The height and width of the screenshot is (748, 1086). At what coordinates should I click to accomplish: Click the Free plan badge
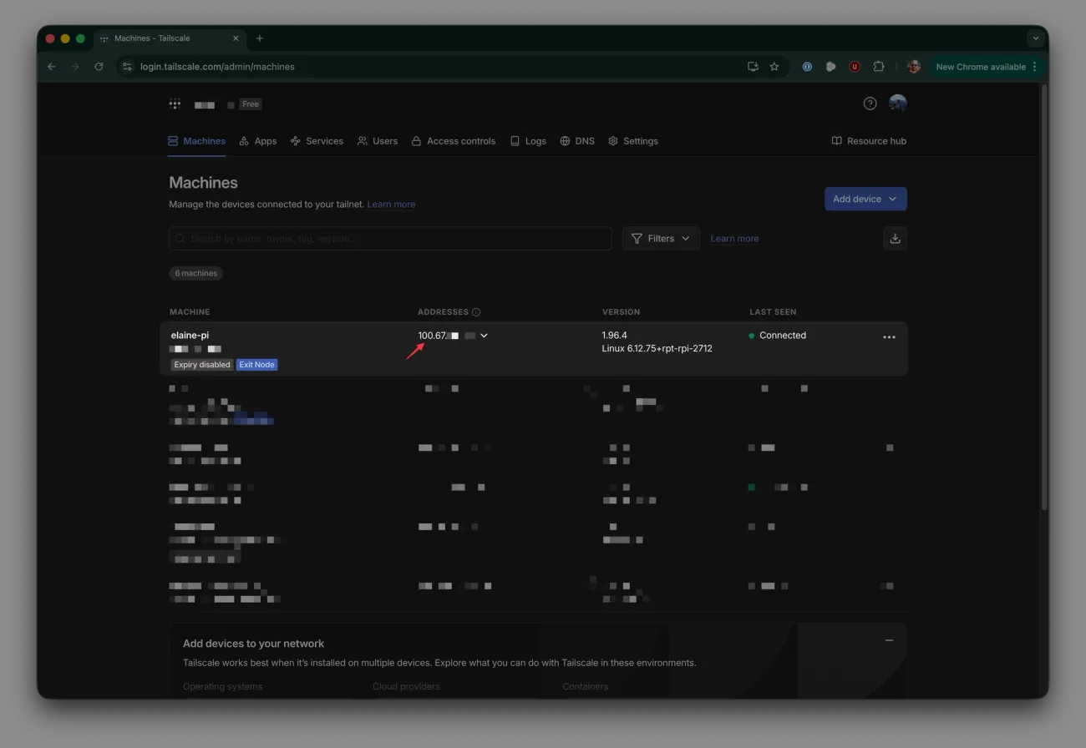[251, 104]
